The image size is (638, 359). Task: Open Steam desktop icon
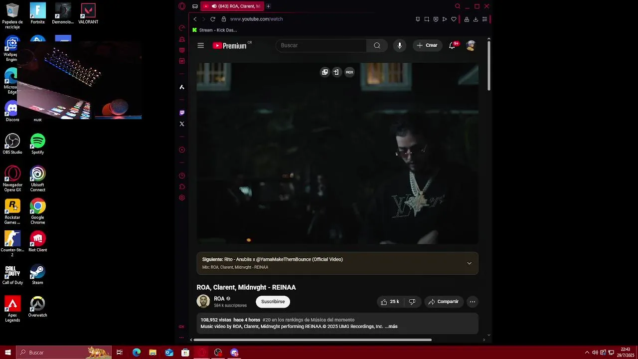coord(37,274)
